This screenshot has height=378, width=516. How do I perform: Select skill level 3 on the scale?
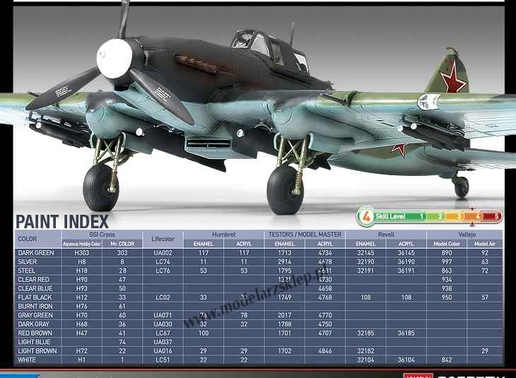[459, 216]
